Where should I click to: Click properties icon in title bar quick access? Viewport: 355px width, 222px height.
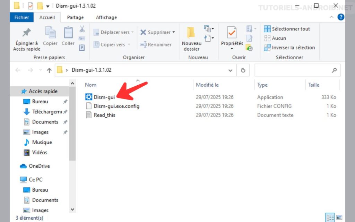click(31, 6)
